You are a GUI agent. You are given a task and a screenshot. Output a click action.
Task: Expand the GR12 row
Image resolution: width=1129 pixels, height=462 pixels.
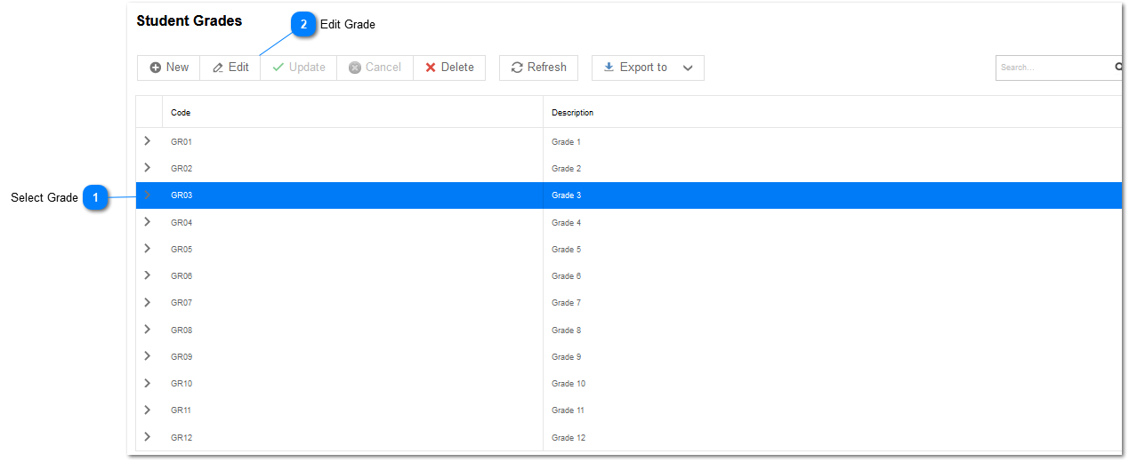148,437
